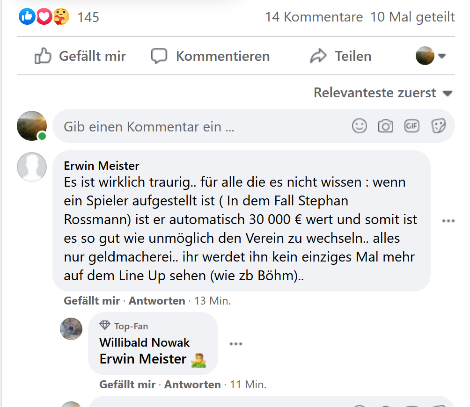Screen dimensions: 470x407
Task: Open options menu for Willibald Nowak's reply
Action: click(235, 344)
